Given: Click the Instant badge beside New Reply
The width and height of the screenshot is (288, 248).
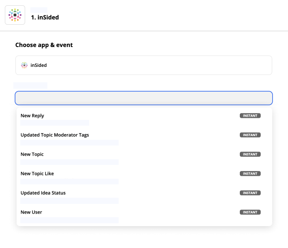Looking at the screenshot, I should [250, 115].
